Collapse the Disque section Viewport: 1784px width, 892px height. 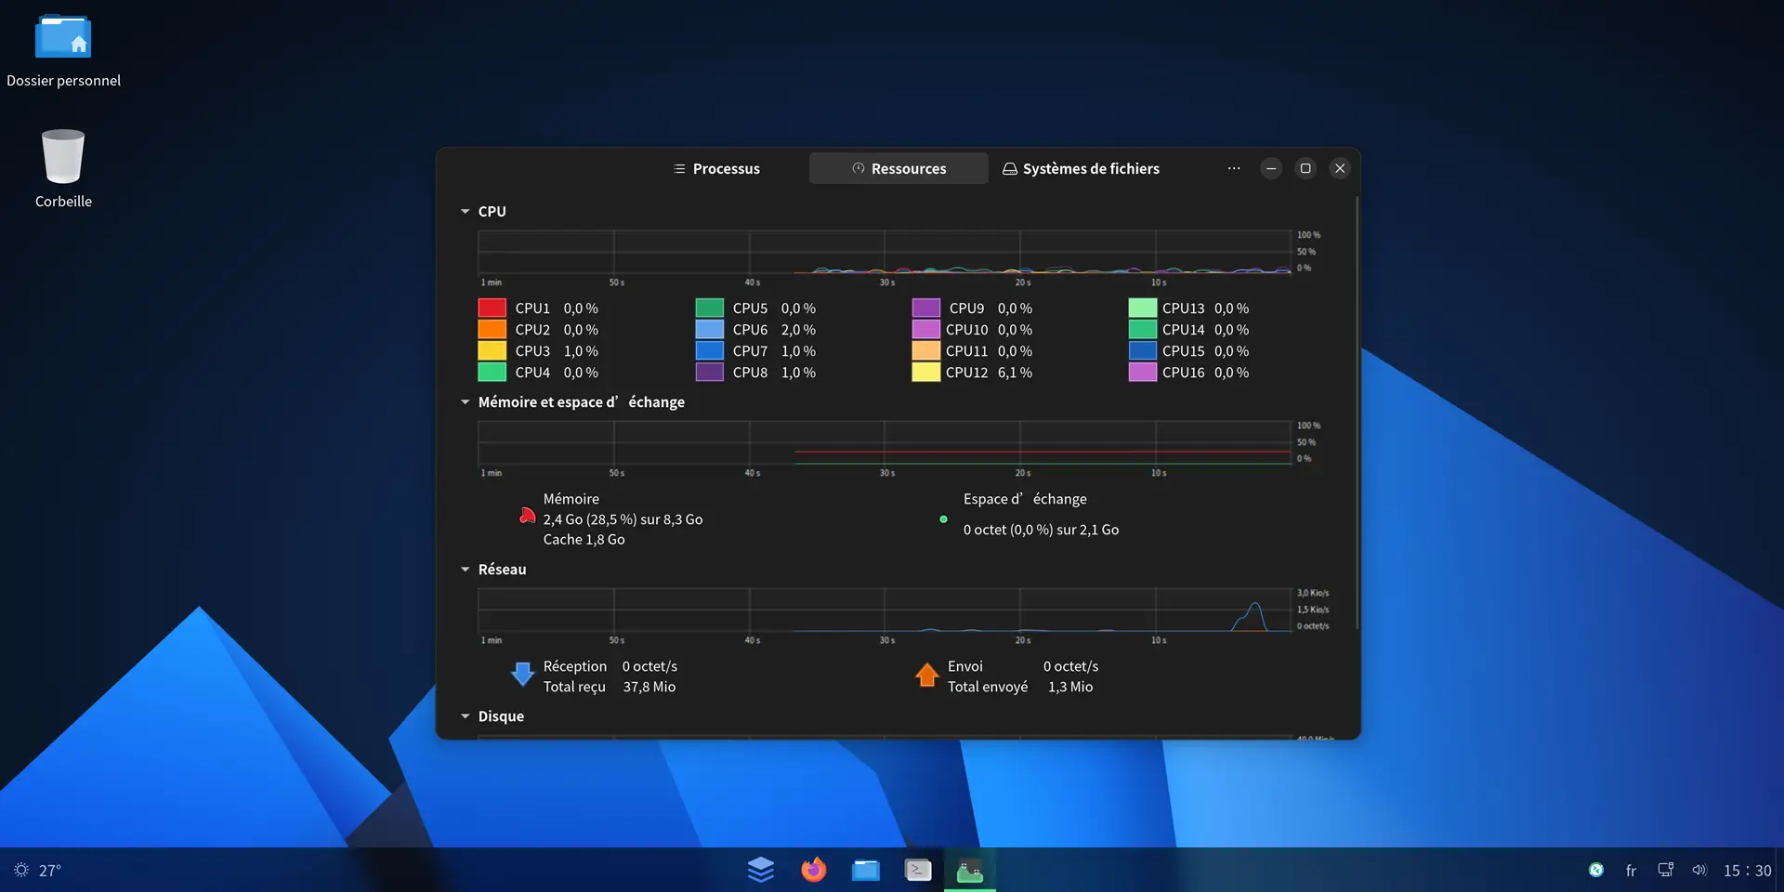[x=466, y=716]
